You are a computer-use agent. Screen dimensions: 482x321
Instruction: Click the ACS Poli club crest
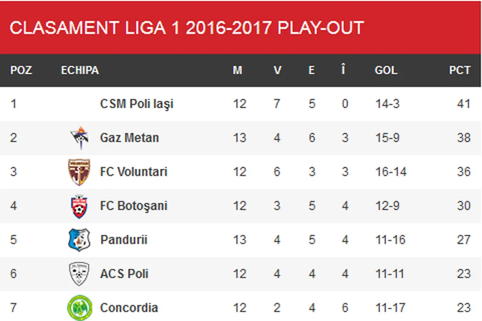click(x=79, y=274)
